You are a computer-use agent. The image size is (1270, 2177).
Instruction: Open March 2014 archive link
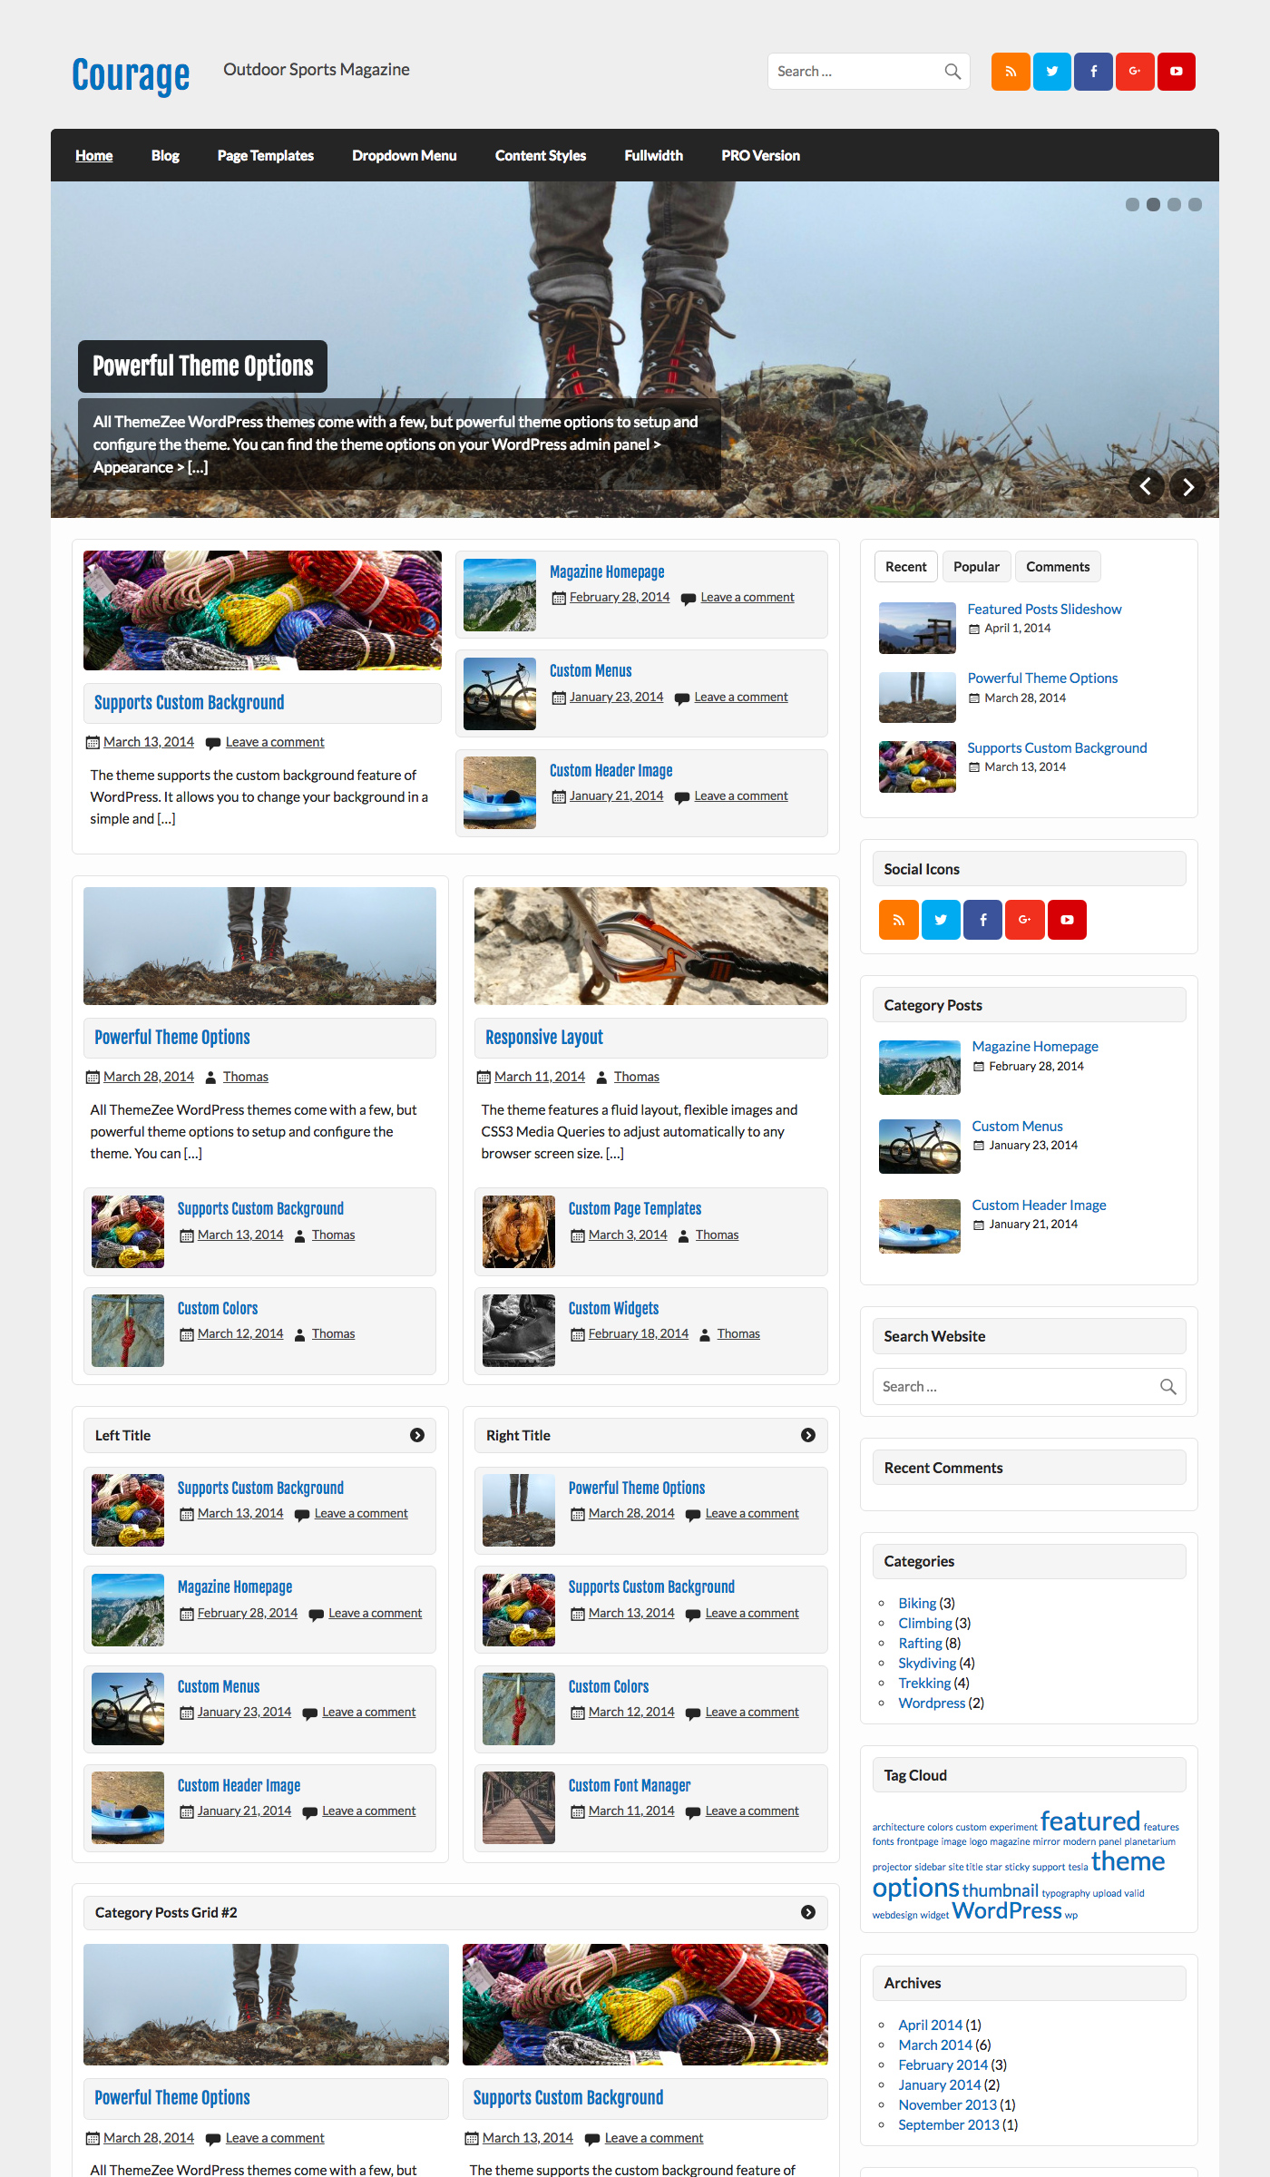pos(935,2045)
